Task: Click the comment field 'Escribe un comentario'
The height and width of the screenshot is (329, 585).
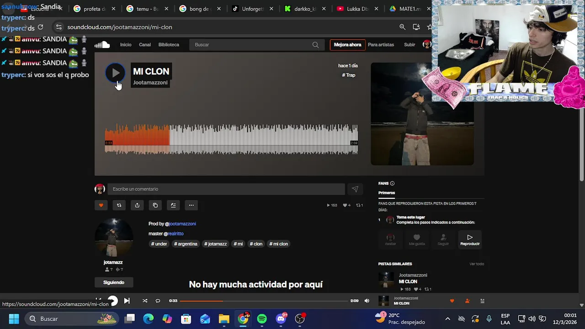Action: (226, 189)
